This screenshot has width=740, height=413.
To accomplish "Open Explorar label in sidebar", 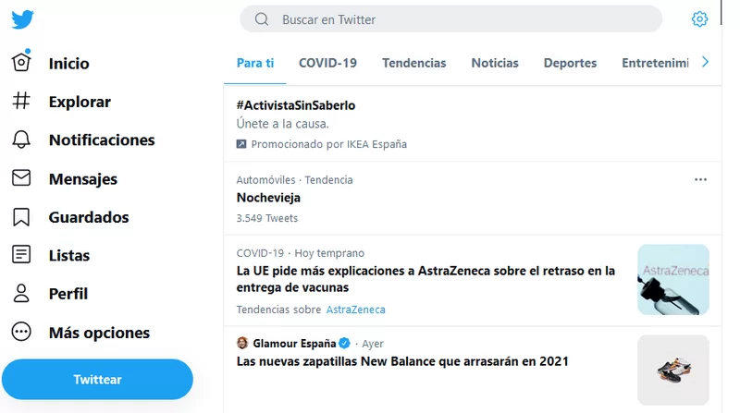I will click(x=80, y=102).
